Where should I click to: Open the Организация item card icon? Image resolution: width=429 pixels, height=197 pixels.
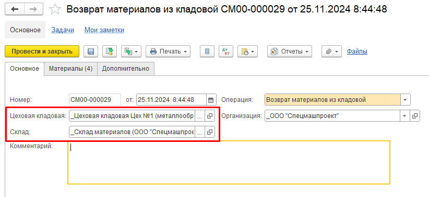pyautogui.click(x=415, y=116)
